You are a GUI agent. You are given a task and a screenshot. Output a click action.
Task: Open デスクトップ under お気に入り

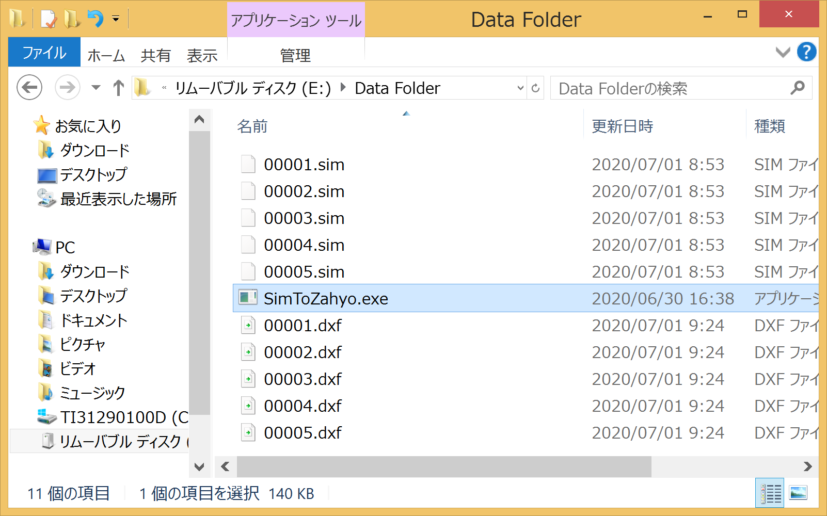point(93,174)
